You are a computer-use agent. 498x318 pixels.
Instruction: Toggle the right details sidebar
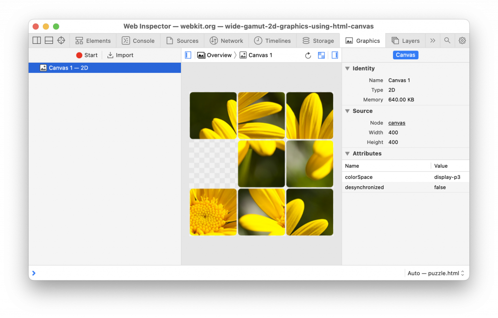point(335,55)
